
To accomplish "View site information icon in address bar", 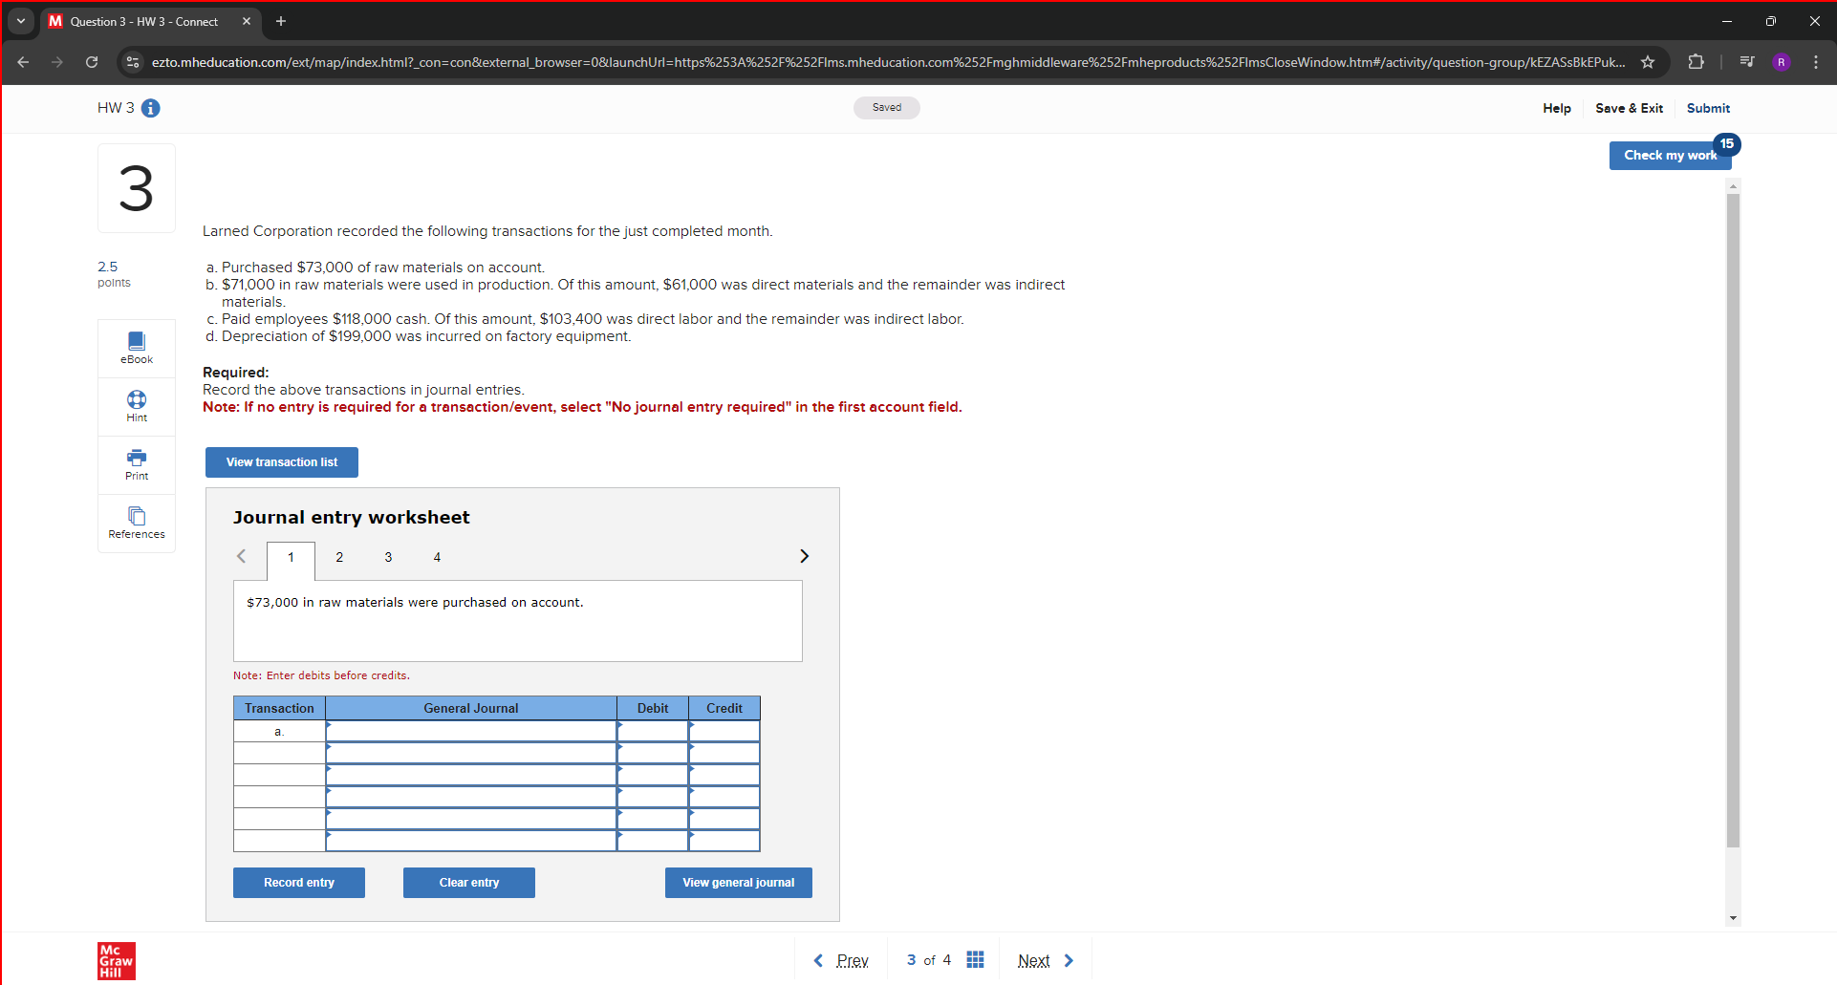I will coord(133,62).
